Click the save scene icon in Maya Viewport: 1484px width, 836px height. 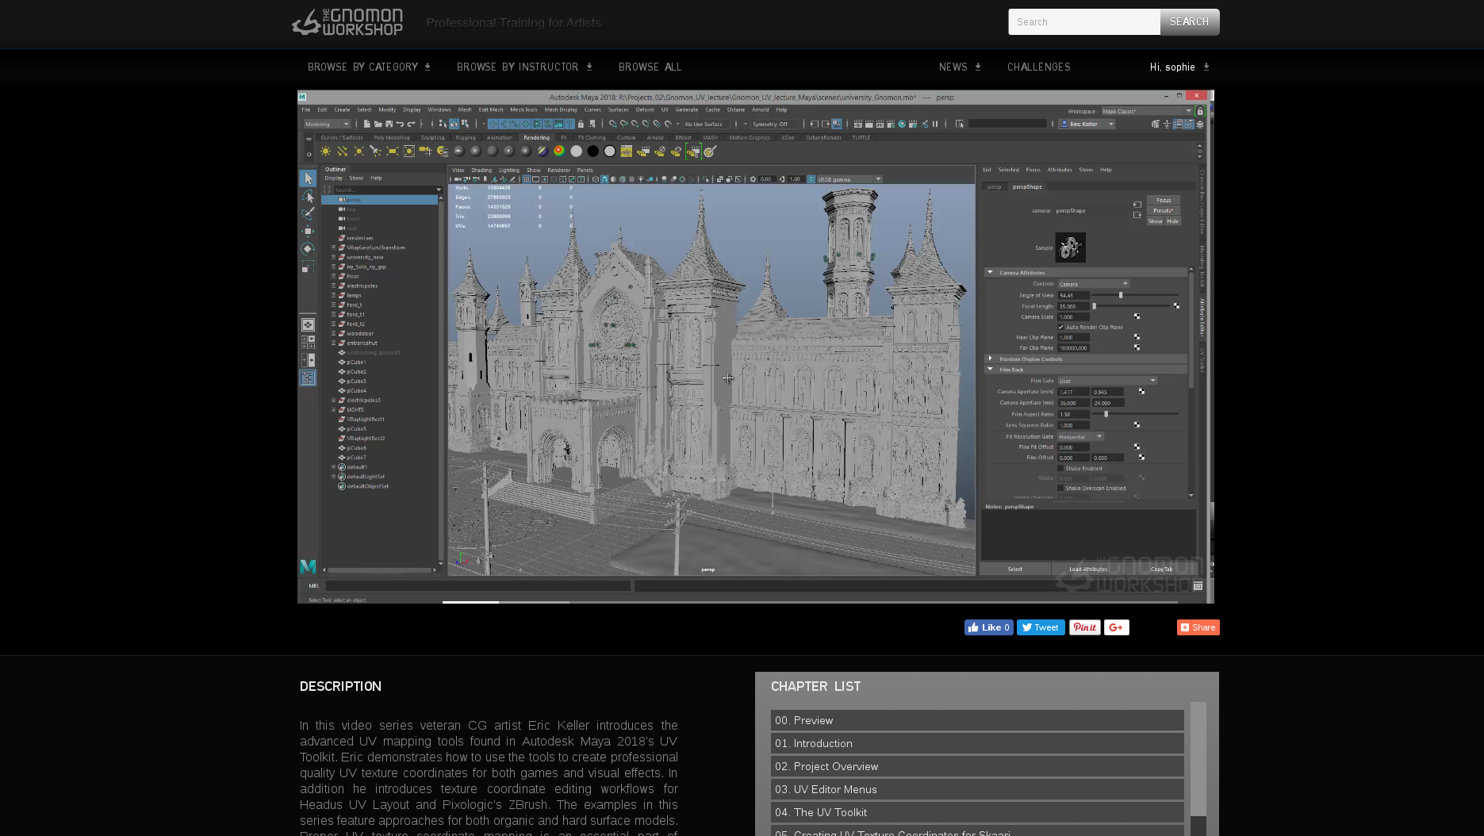click(x=389, y=124)
